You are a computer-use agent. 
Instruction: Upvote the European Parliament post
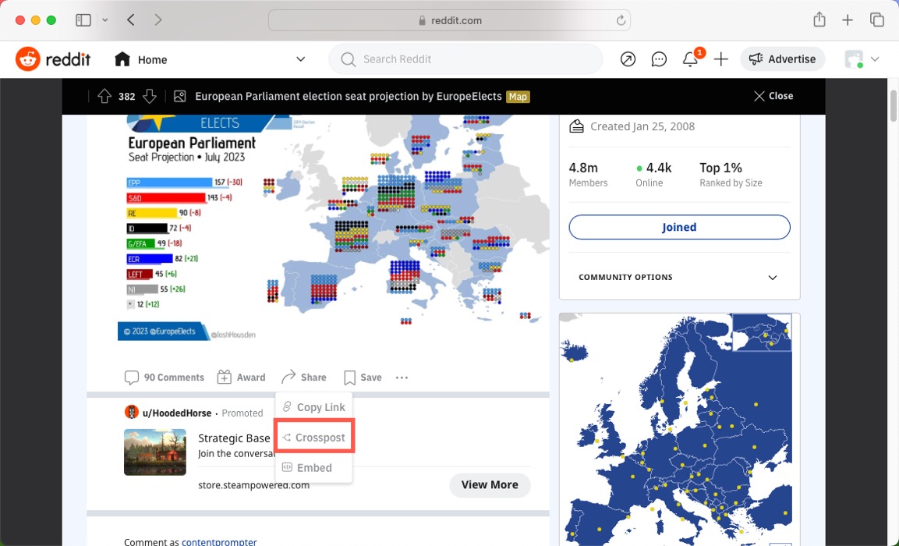tap(104, 96)
